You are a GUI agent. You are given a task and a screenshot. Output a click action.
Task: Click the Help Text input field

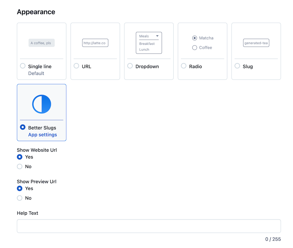click(x=149, y=226)
